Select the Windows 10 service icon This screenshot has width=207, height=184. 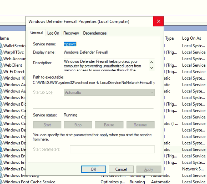click(x=1, y=78)
